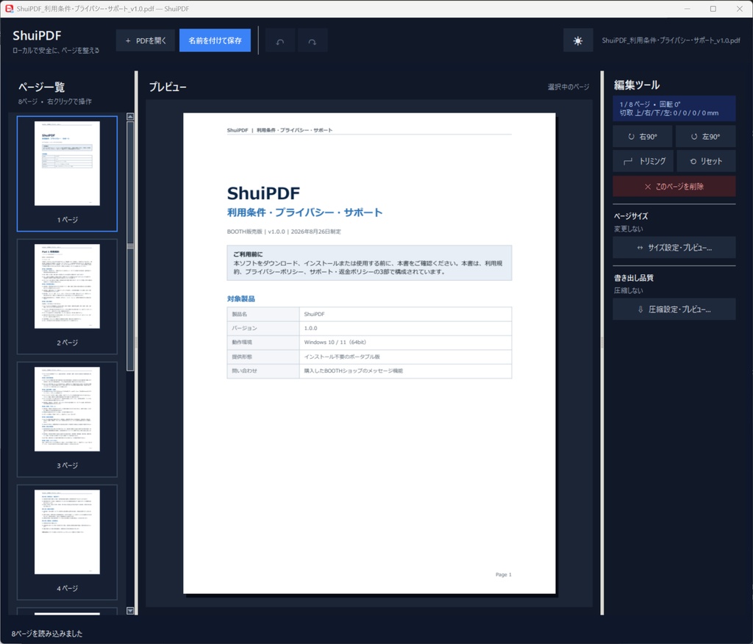Click the ページ一覧 heading
This screenshot has width=753, height=644.
tap(42, 87)
